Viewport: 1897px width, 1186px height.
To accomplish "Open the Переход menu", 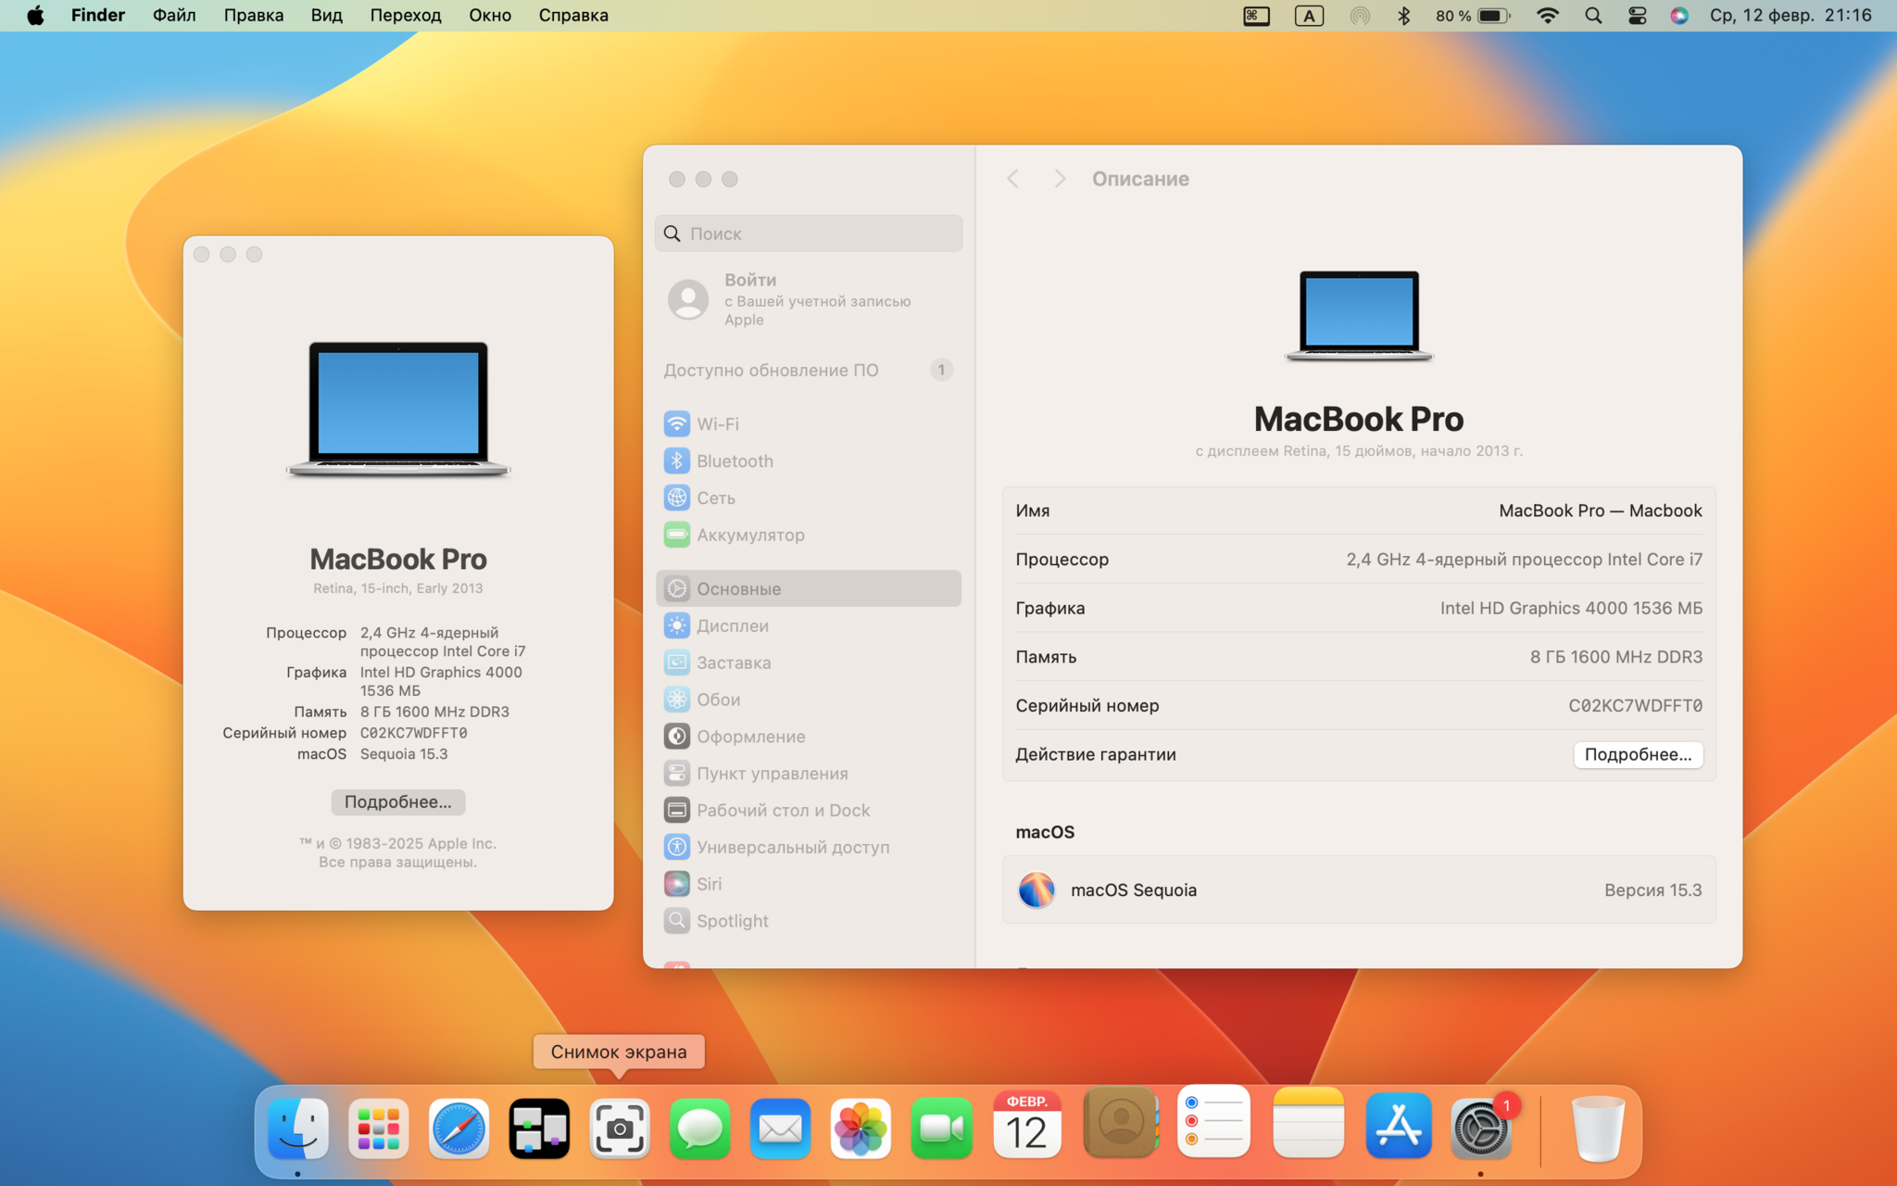I will coord(406,16).
